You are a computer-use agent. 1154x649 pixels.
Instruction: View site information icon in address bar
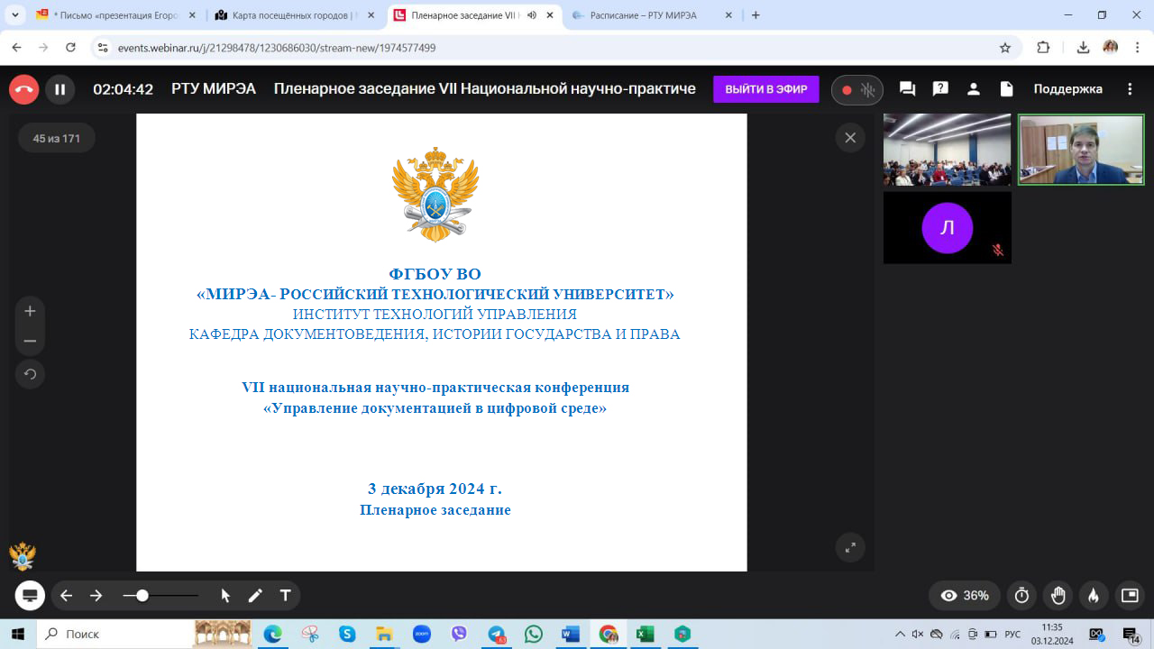pyautogui.click(x=102, y=48)
